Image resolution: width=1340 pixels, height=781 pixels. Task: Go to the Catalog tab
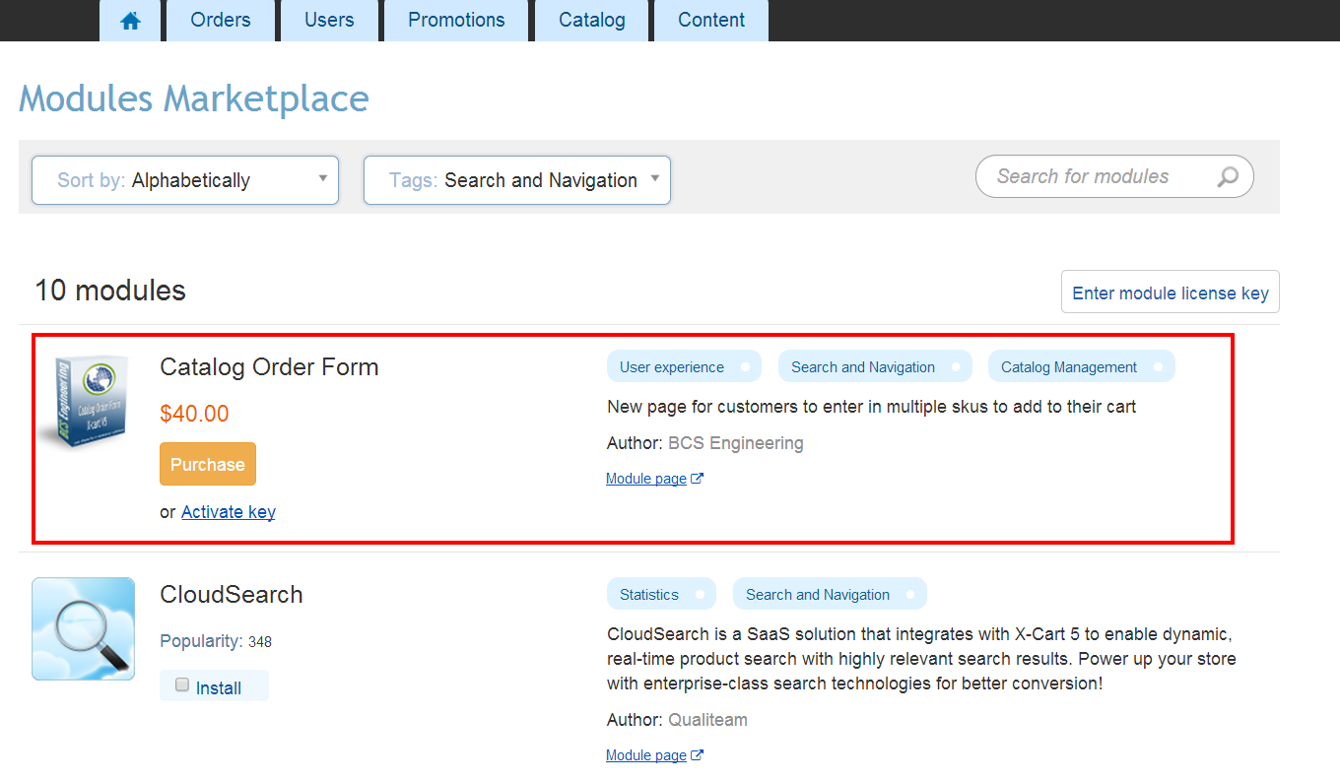[x=591, y=21]
